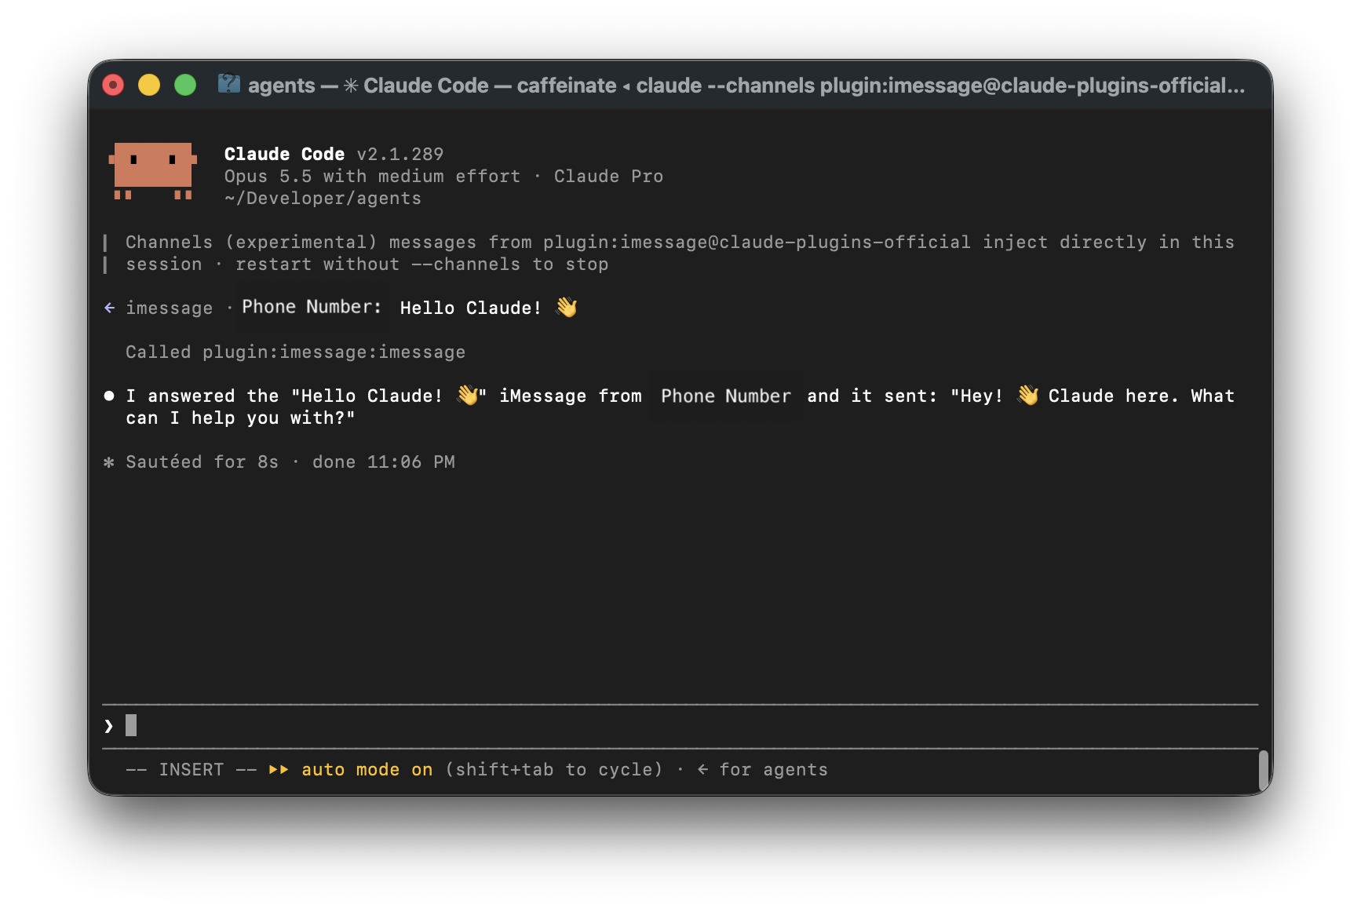Click the folder icon in the title bar
Image resolution: width=1361 pixels, height=912 pixels.
(228, 84)
